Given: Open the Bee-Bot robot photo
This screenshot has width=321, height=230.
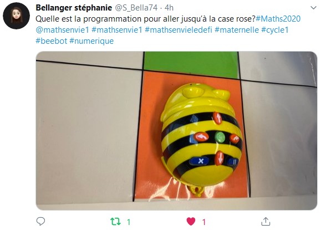Looking at the screenshot, I should coord(176,131).
